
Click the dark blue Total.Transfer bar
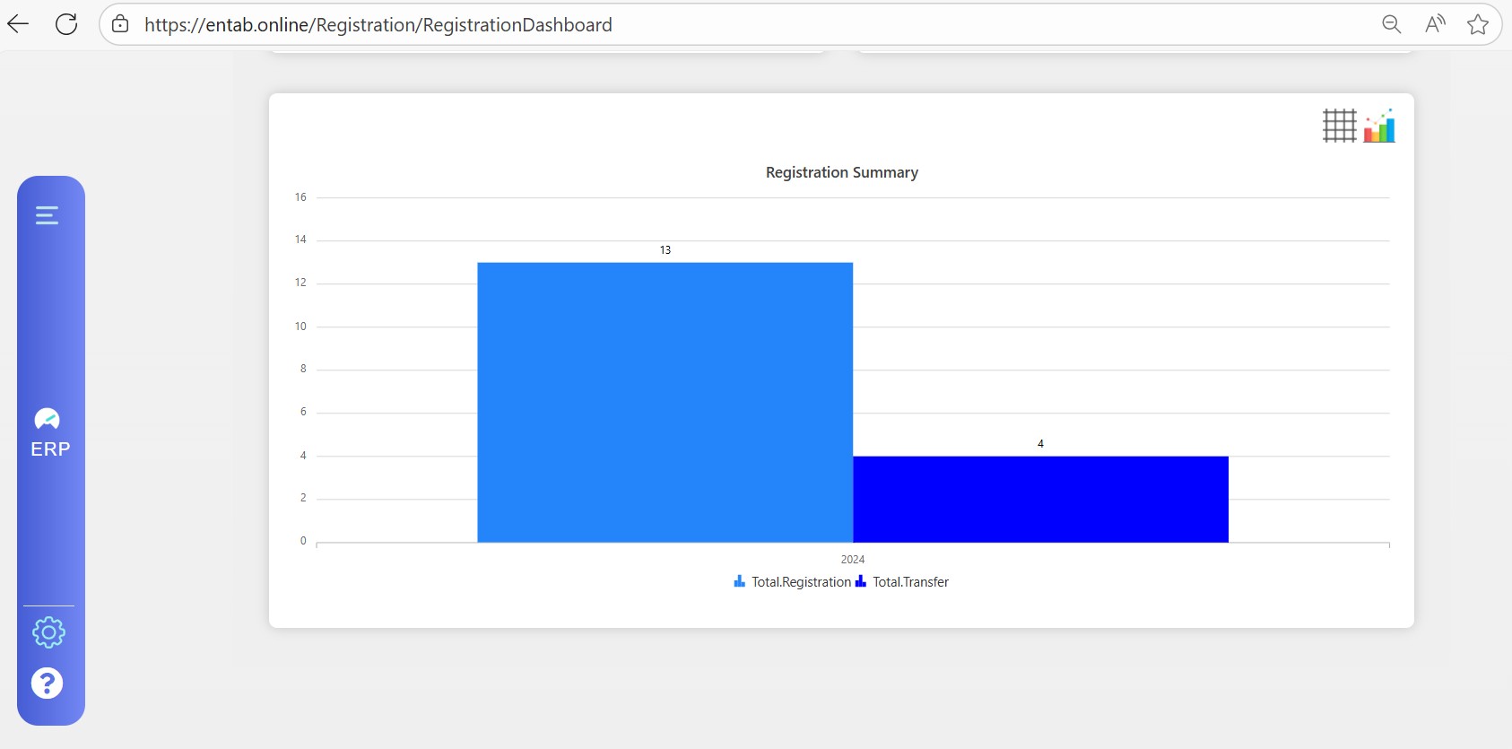(x=1040, y=499)
